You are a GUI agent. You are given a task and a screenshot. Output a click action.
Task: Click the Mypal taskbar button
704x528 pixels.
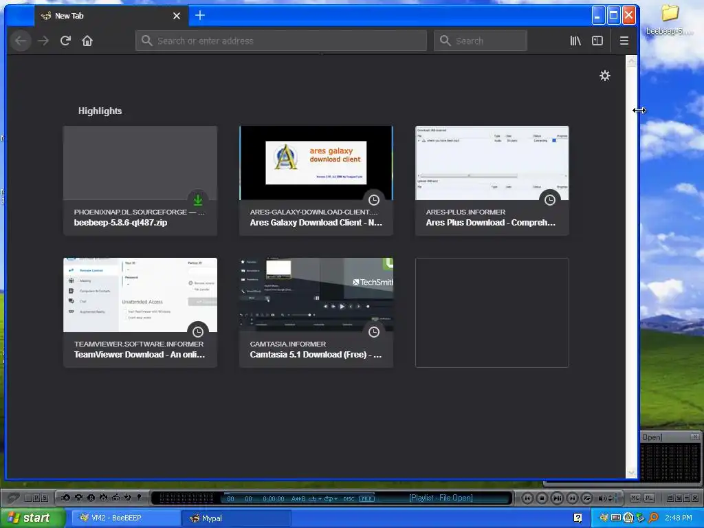236,518
